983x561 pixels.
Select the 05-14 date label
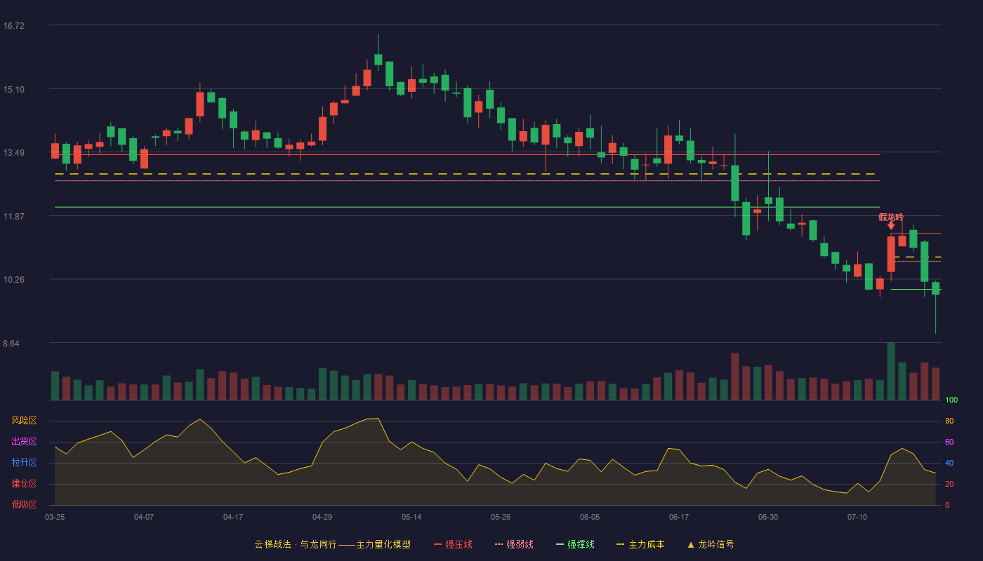coord(411,517)
